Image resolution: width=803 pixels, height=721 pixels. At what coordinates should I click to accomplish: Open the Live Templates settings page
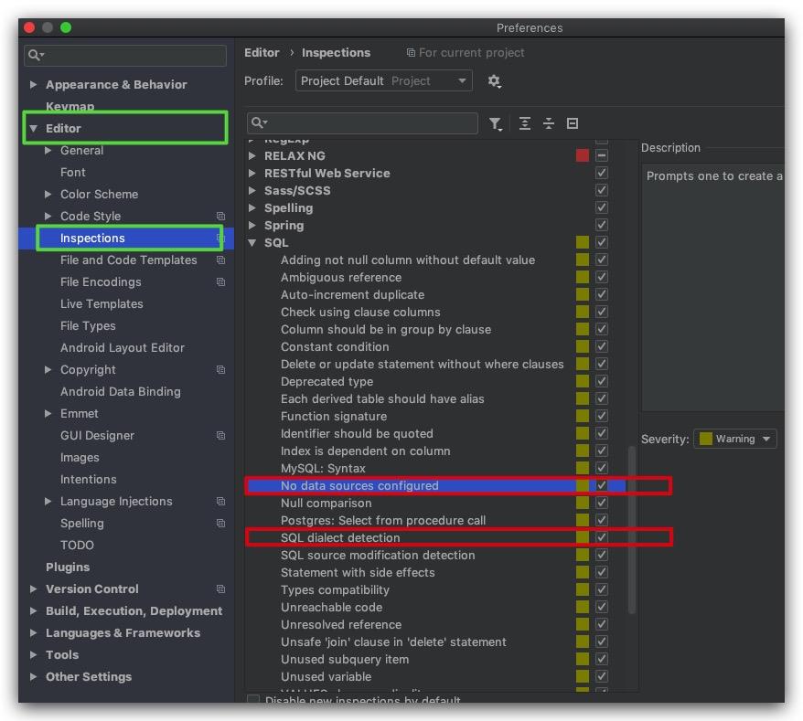[x=102, y=304]
